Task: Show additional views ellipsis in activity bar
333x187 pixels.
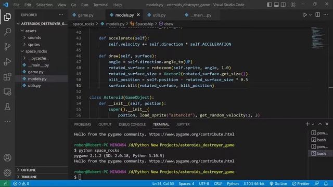Action: [x=7, y=122]
